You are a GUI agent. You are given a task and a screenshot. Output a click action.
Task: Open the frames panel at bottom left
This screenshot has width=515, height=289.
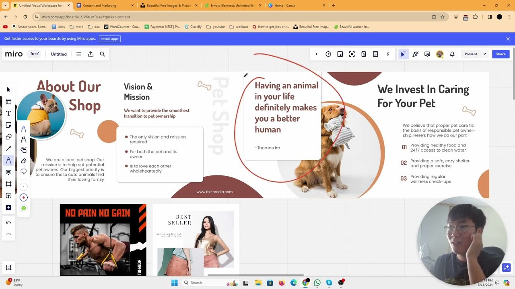pyautogui.click(x=8, y=268)
